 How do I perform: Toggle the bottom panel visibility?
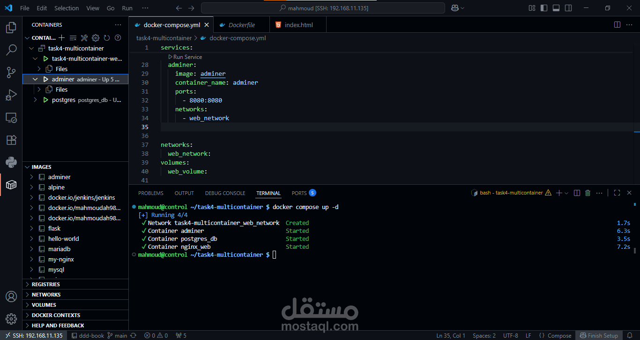556,8
